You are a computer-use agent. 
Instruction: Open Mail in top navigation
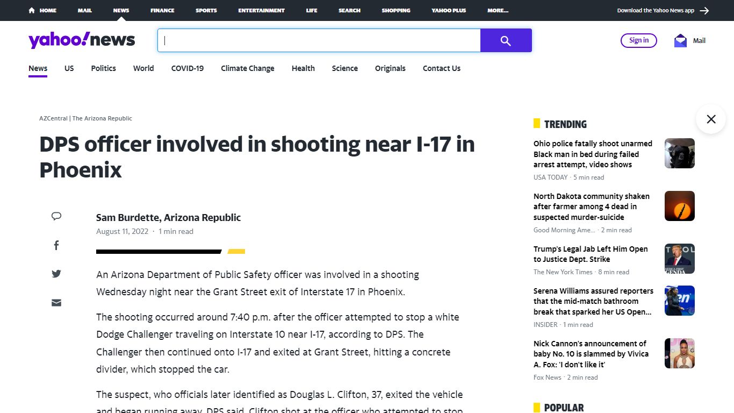84,10
